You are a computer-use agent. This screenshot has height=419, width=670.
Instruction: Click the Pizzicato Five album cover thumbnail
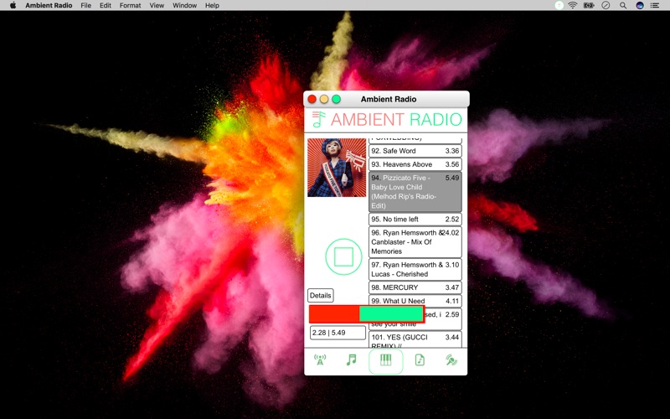[337, 168]
